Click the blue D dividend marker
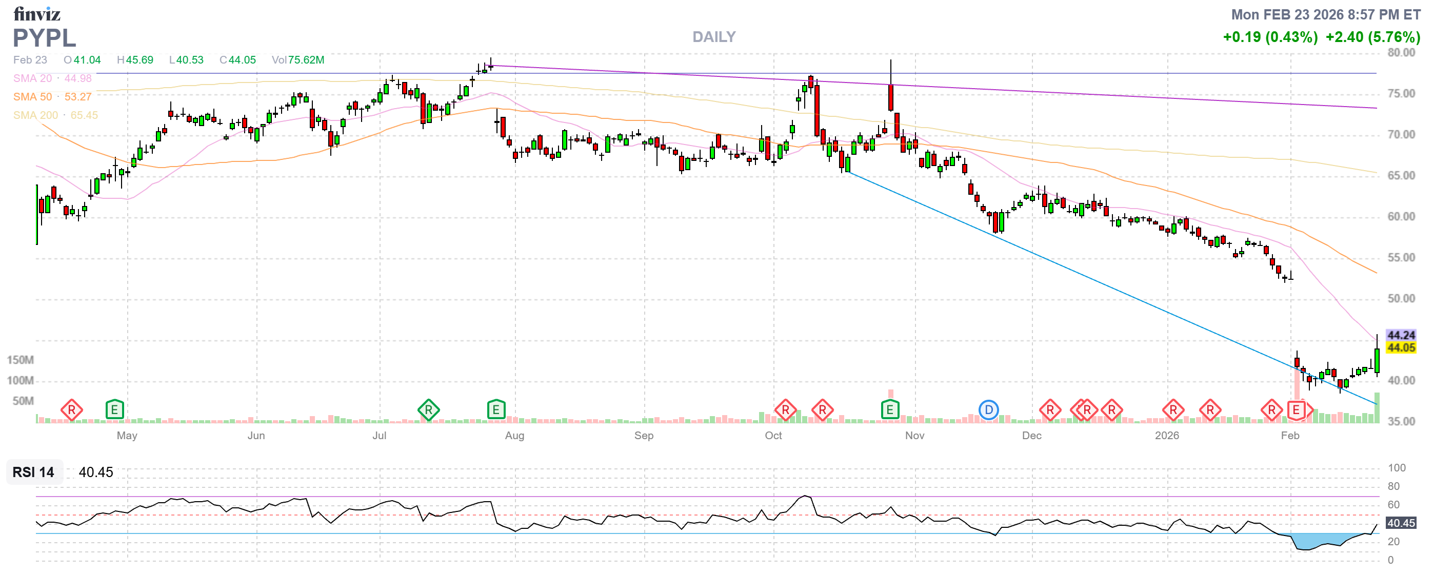Viewport: 1434px width, 576px height. pos(988,410)
